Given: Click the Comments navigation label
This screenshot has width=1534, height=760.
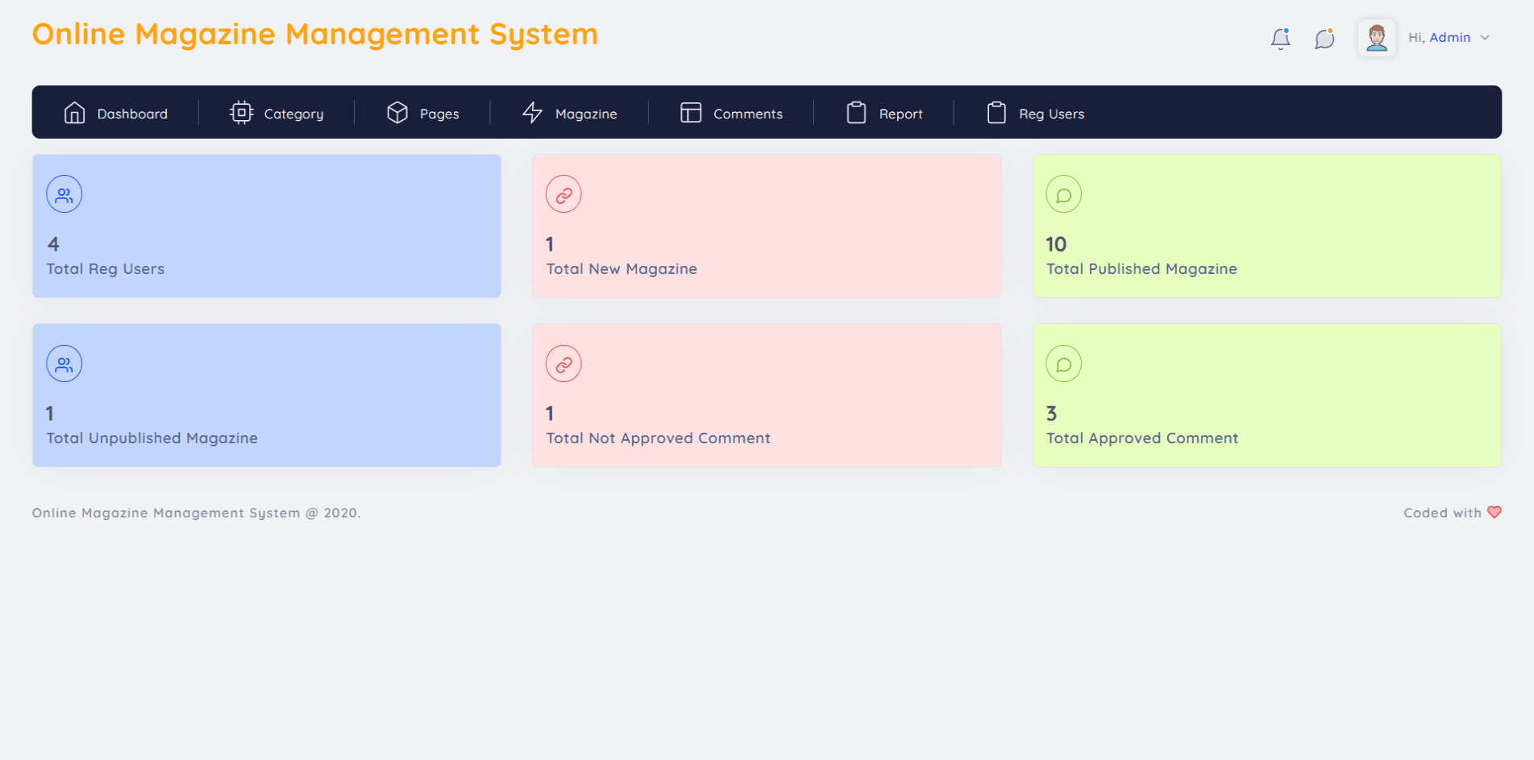Looking at the screenshot, I should coord(748,114).
